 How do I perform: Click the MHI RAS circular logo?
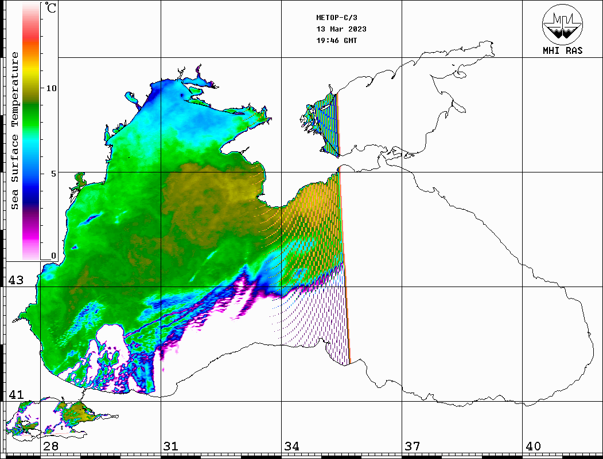point(563,25)
